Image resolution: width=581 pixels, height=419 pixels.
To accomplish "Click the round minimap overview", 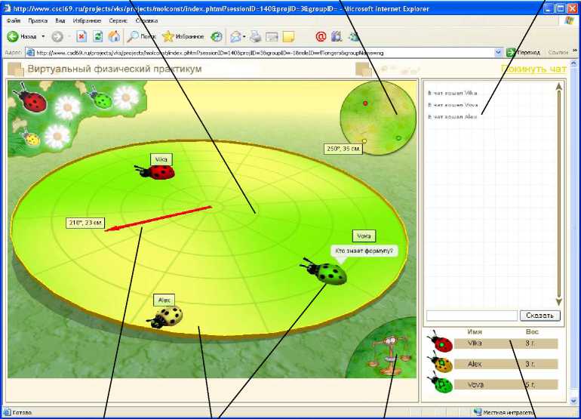I will click(378, 118).
